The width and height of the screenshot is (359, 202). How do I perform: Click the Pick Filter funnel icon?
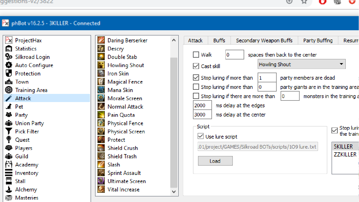9,132
